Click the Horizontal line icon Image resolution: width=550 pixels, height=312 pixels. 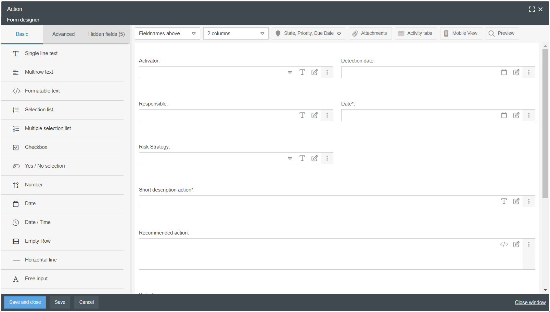point(16,260)
